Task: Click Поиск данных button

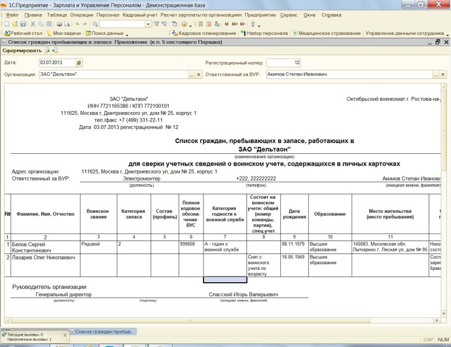Action: [x=104, y=33]
